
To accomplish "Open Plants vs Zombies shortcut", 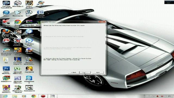I will click(x=17, y=89).
